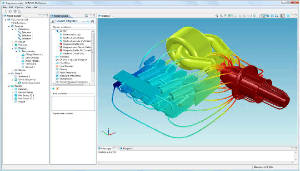
Task: Click inside the Add to model list box
Action: tap(73, 103)
